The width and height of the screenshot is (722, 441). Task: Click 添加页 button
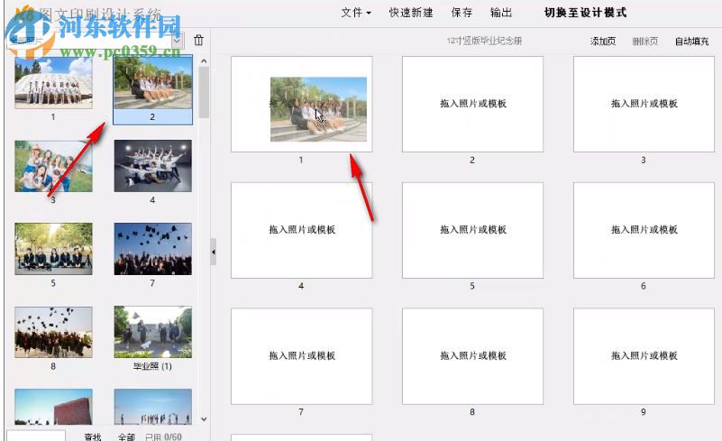tap(603, 41)
